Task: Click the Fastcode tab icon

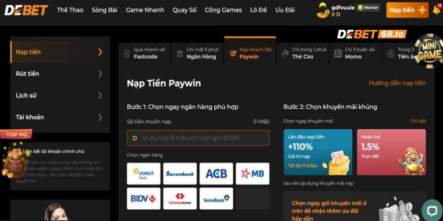Action: click(127, 53)
